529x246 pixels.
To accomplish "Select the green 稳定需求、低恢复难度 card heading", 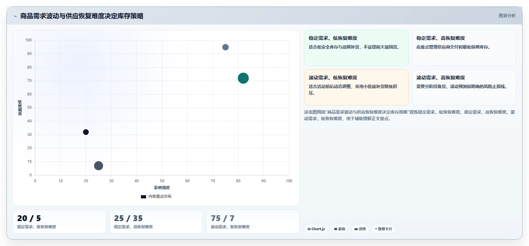I will coord(333,38).
